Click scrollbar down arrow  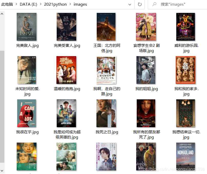pyautogui.click(x=2, y=171)
